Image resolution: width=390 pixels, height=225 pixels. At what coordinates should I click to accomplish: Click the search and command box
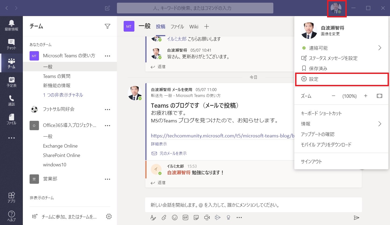[x=195, y=8]
